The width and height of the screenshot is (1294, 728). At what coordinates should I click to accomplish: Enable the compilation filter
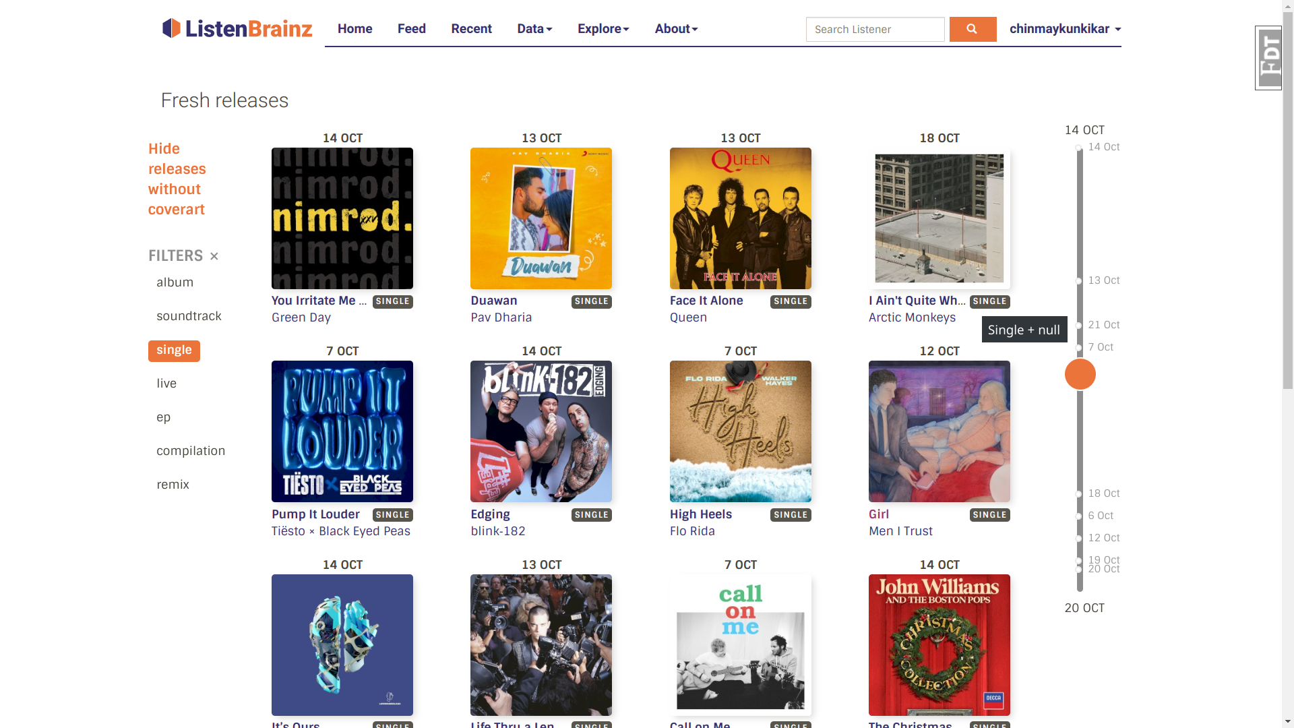(191, 451)
